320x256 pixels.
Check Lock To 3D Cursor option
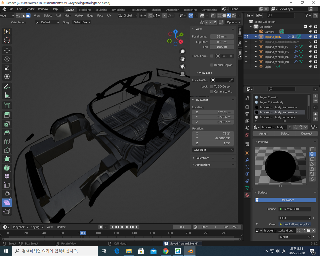pyautogui.click(x=212, y=86)
